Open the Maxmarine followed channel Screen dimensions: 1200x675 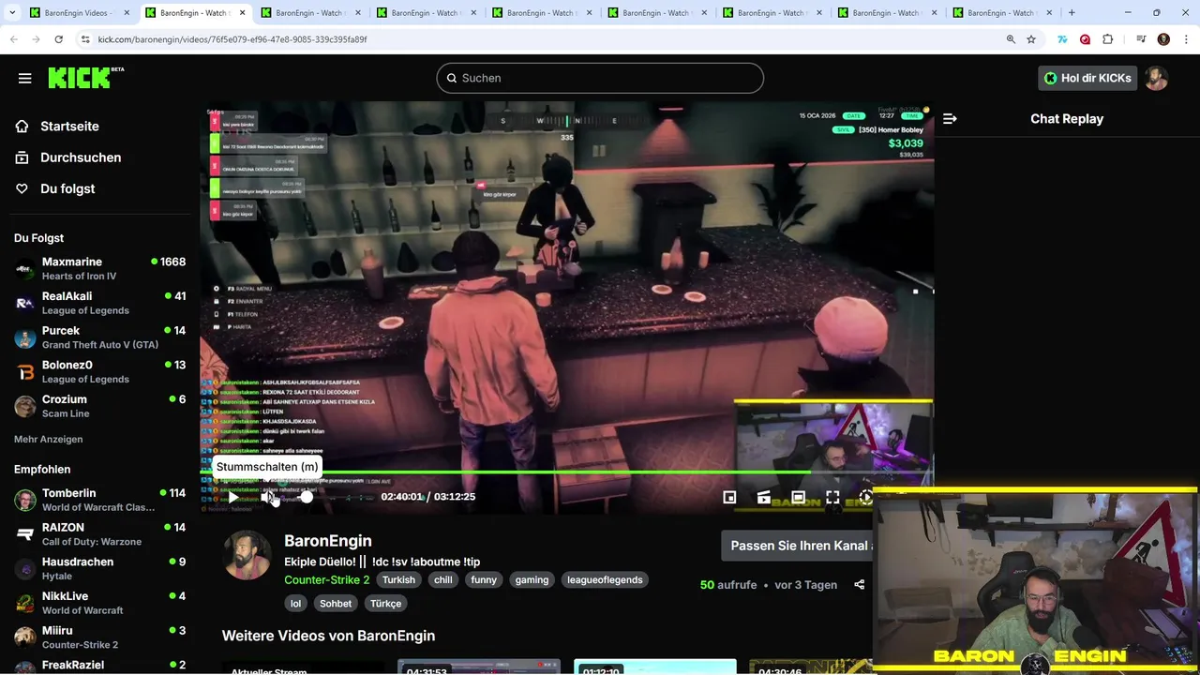100,269
